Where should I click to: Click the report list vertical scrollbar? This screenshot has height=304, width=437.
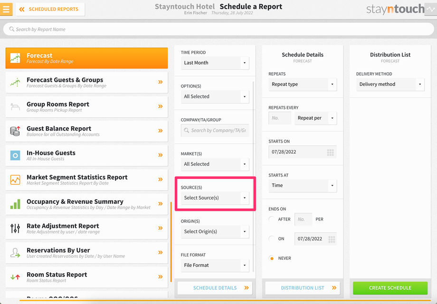pyautogui.click(x=171, y=242)
